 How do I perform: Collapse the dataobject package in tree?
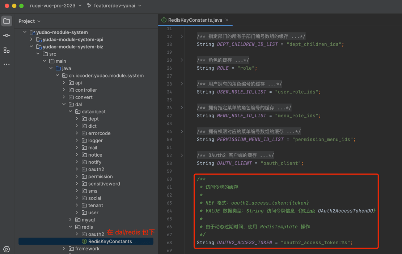point(71,111)
